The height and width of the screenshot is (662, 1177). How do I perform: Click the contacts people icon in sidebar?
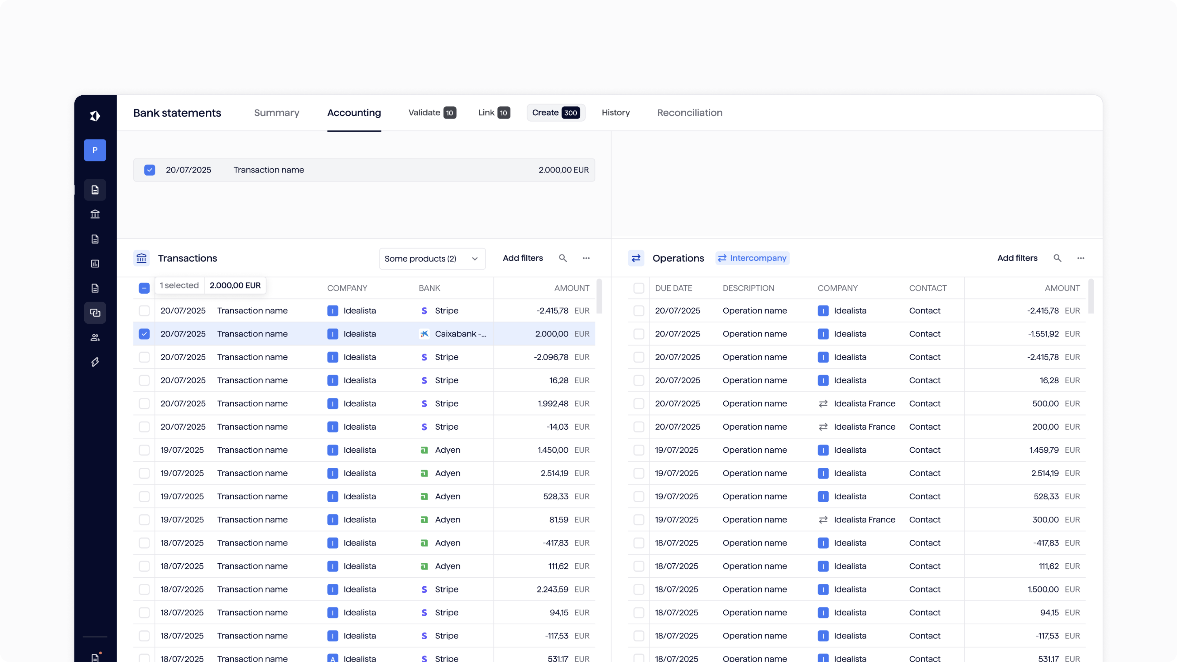click(95, 337)
